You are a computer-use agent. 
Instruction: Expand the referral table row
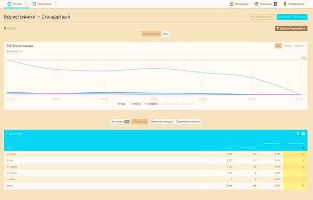tap(8, 173)
